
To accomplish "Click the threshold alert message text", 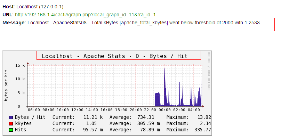I will 143,23.
